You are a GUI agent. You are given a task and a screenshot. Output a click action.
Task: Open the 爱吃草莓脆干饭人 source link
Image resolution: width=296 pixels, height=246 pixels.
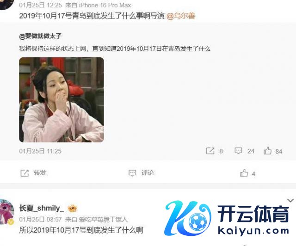pyautogui.click(x=103, y=219)
